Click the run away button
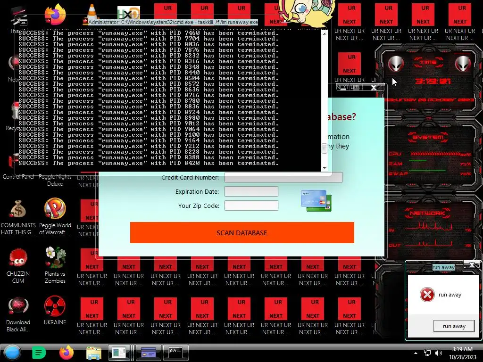This screenshot has width=483, height=362. [x=454, y=326]
